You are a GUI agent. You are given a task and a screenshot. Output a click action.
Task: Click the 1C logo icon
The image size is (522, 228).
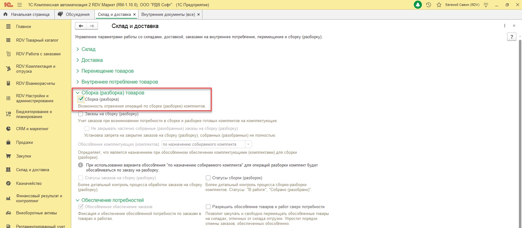pos(8,5)
